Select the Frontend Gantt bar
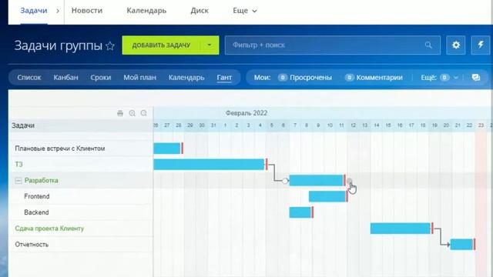The image size is (493, 277). click(x=327, y=197)
